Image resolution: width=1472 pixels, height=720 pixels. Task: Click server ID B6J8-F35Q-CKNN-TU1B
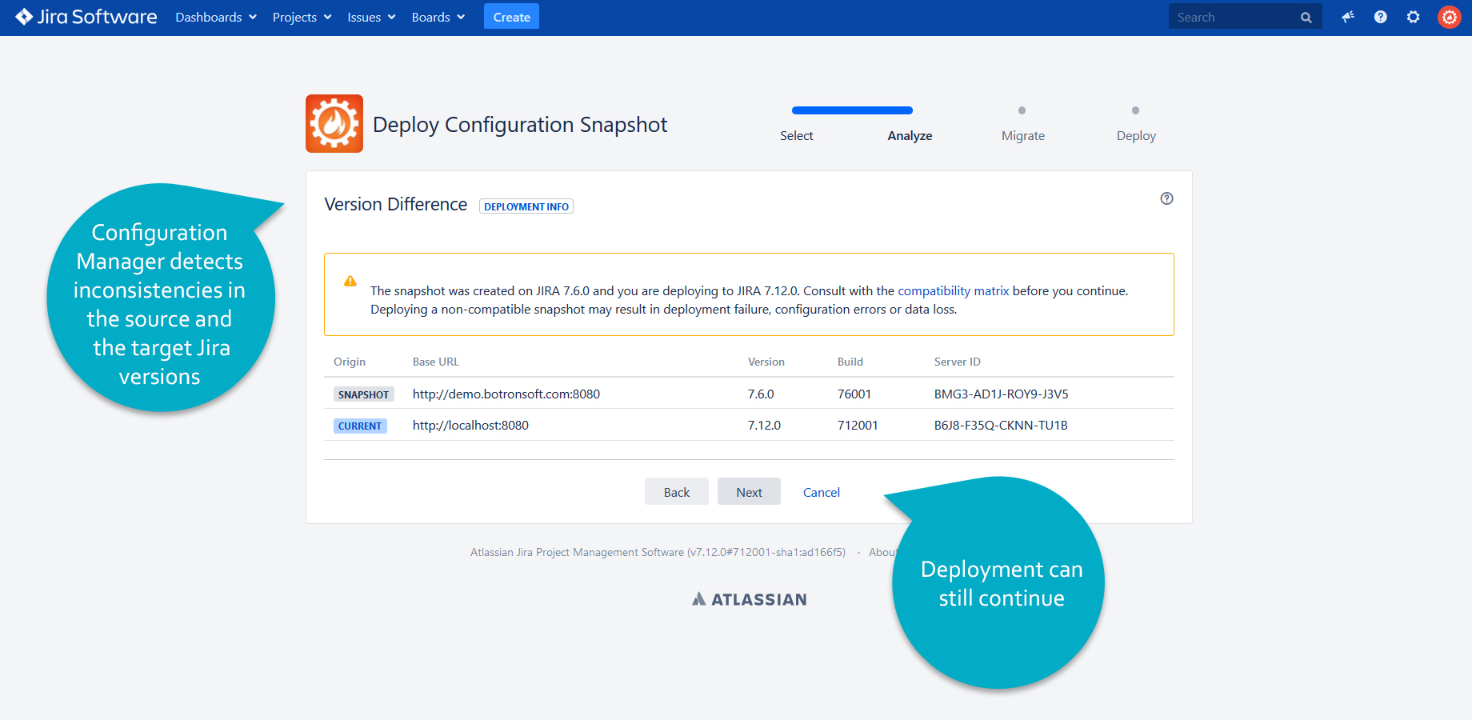click(x=1001, y=425)
